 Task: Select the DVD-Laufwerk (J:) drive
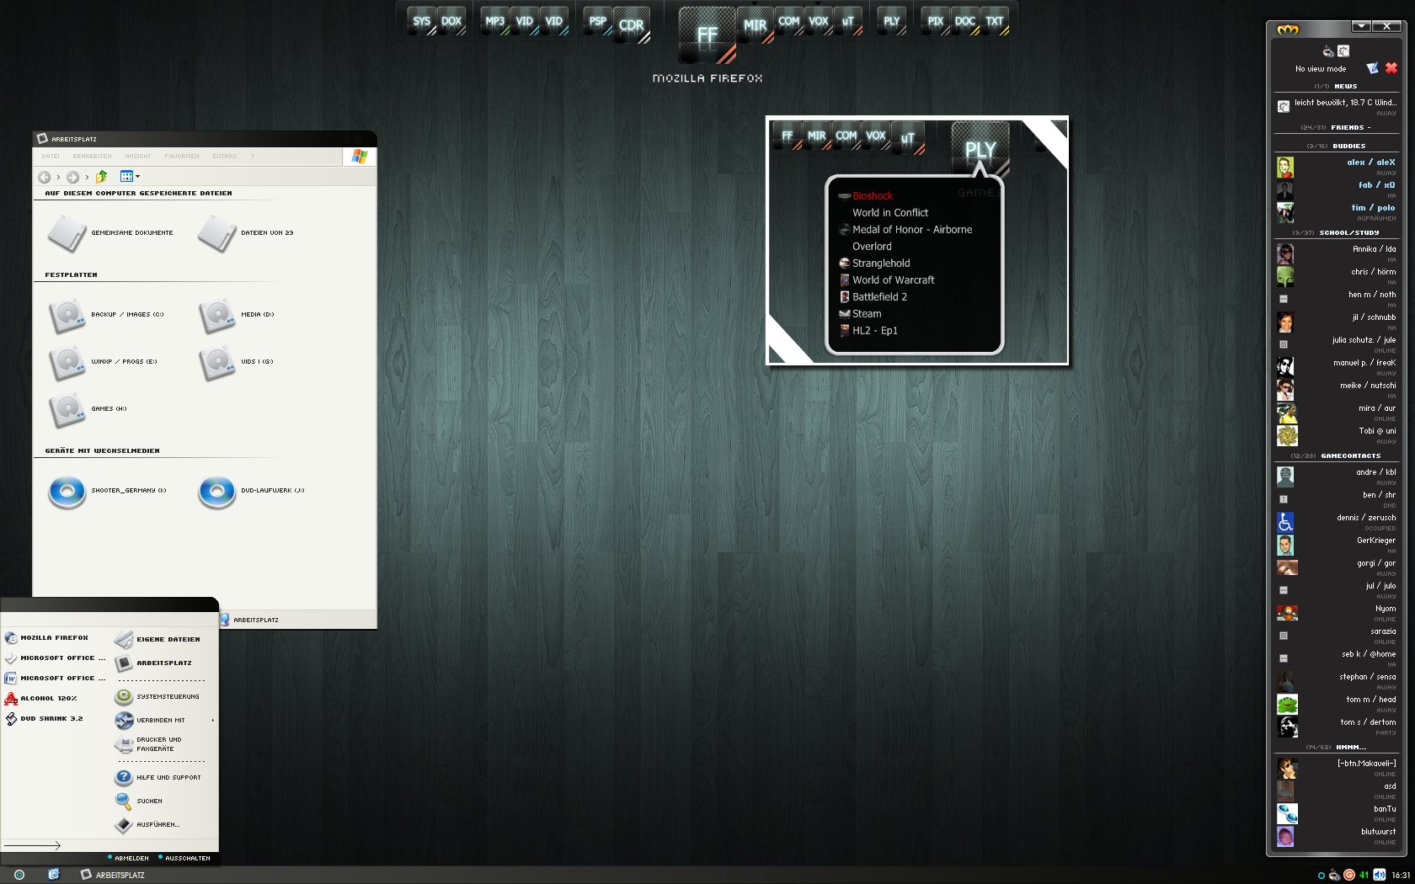[x=252, y=491]
